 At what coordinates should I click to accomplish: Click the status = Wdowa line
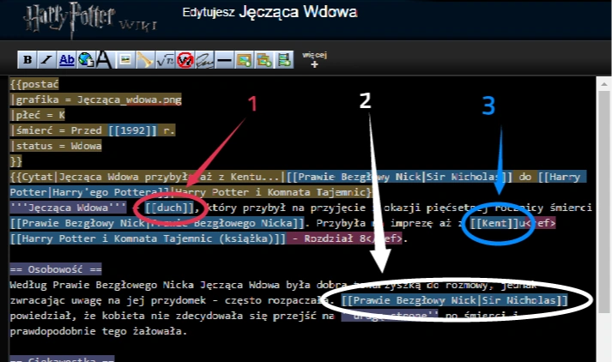pyautogui.click(x=56, y=146)
